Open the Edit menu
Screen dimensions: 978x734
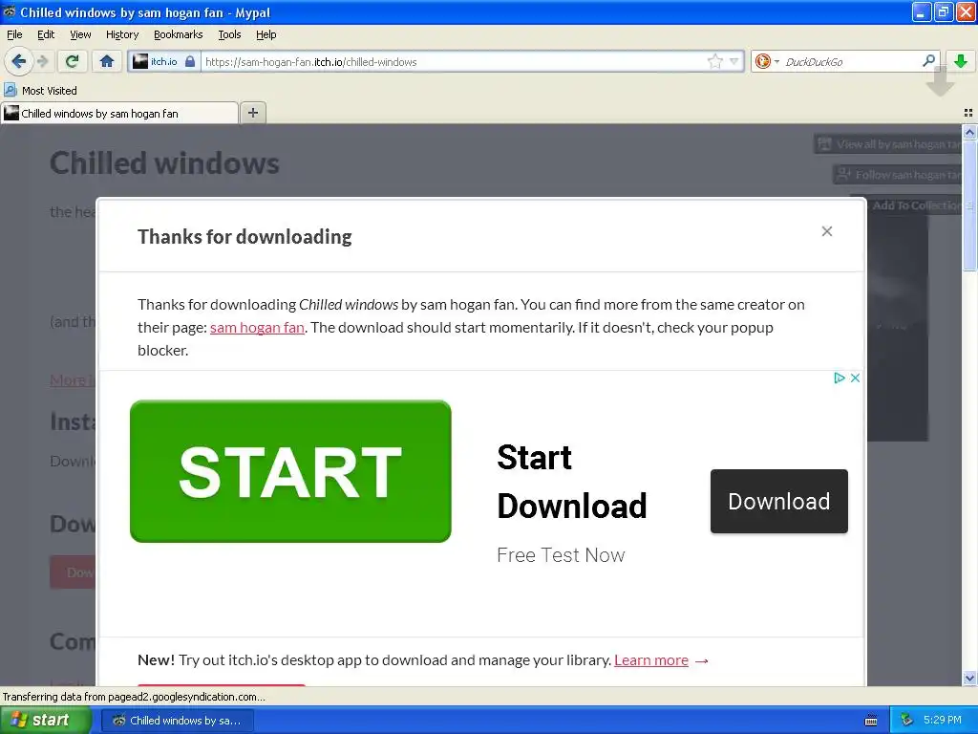tap(46, 34)
